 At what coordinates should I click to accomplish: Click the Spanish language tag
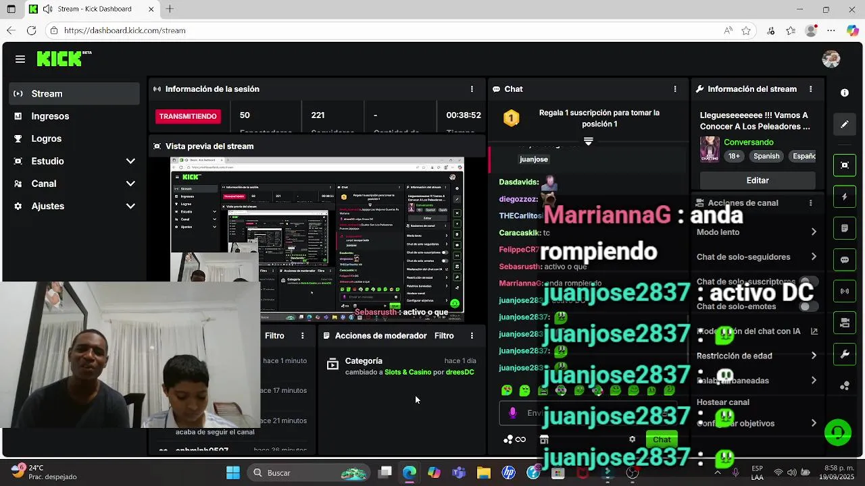coord(766,156)
